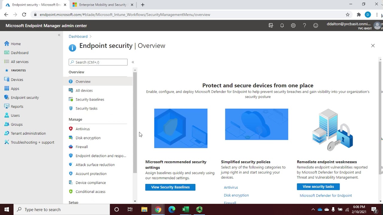Show hidden system tray icons
The width and height of the screenshot is (383, 215).
[x=313, y=209]
